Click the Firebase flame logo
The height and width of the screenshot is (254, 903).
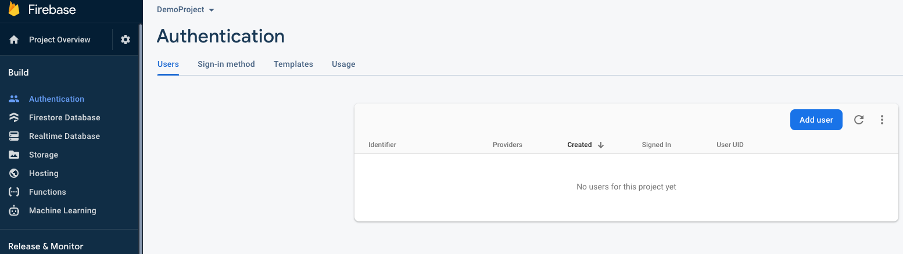point(14,9)
